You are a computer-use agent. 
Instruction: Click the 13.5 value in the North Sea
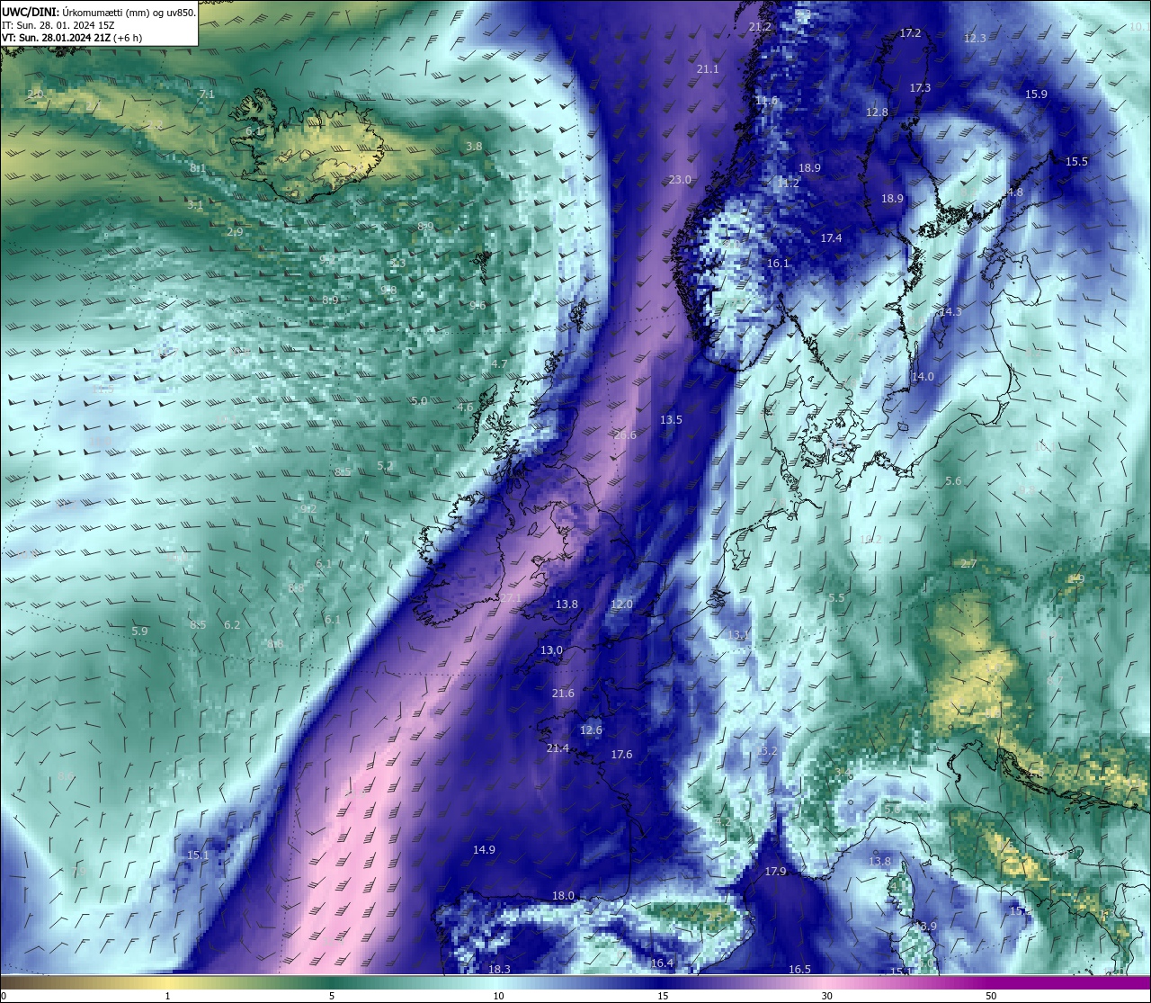[x=671, y=420]
